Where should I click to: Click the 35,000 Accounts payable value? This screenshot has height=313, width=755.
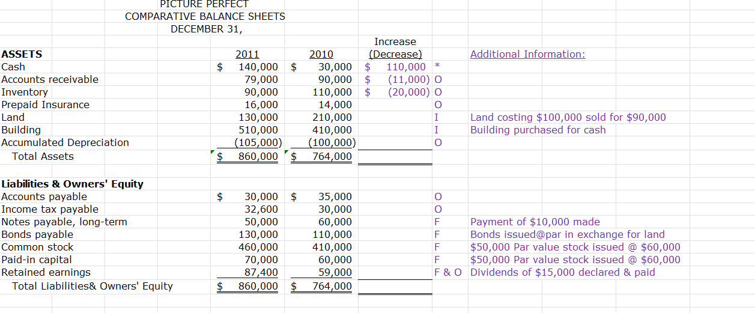tap(335, 196)
